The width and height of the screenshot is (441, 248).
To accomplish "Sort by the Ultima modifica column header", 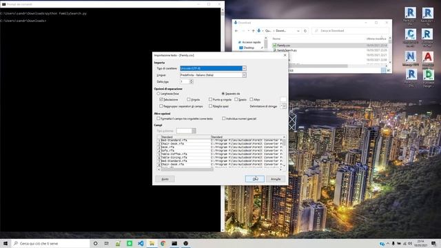I will pyautogui.click(x=376, y=39).
